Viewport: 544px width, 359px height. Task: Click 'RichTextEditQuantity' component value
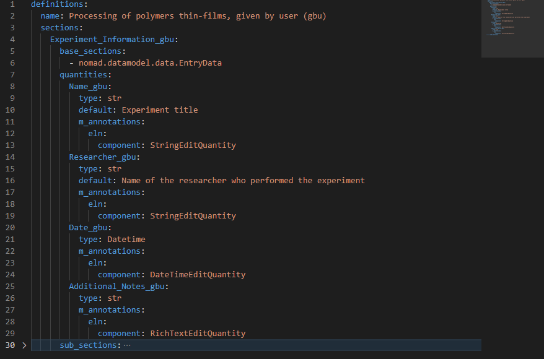click(x=198, y=334)
